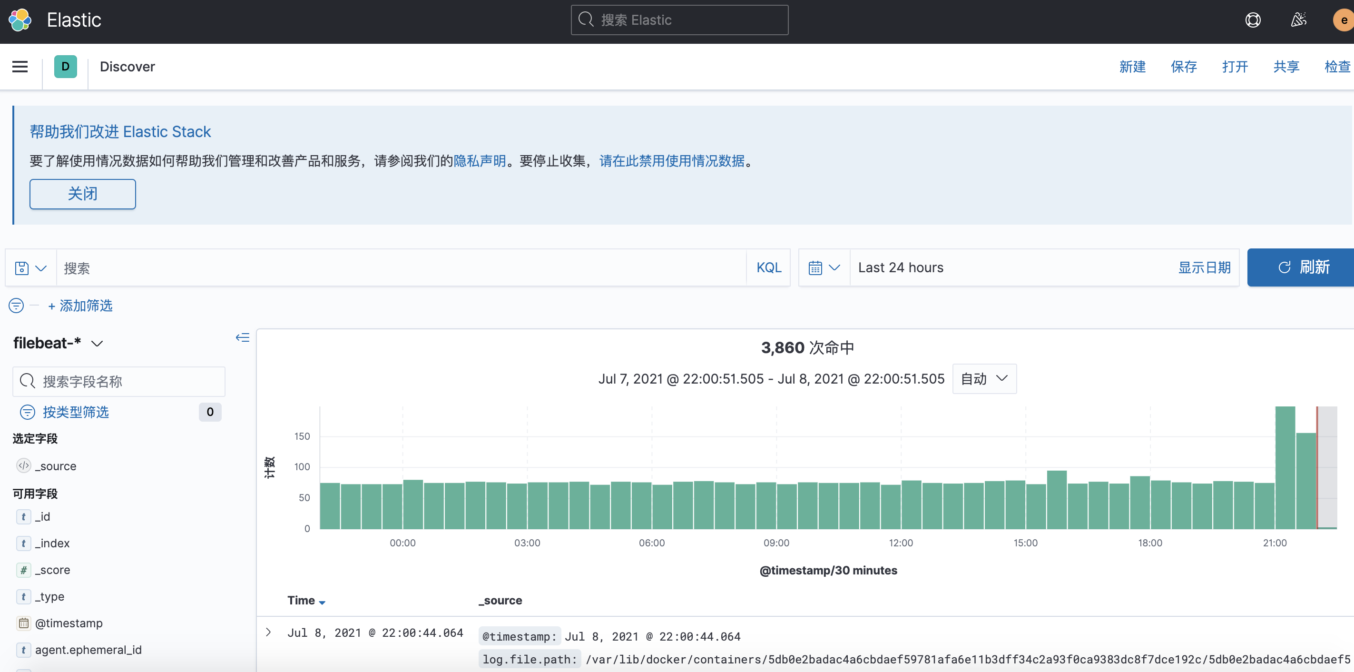Image resolution: width=1354 pixels, height=672 pixels.
Task: Click the _id text field icon
Action: point(24,517)
